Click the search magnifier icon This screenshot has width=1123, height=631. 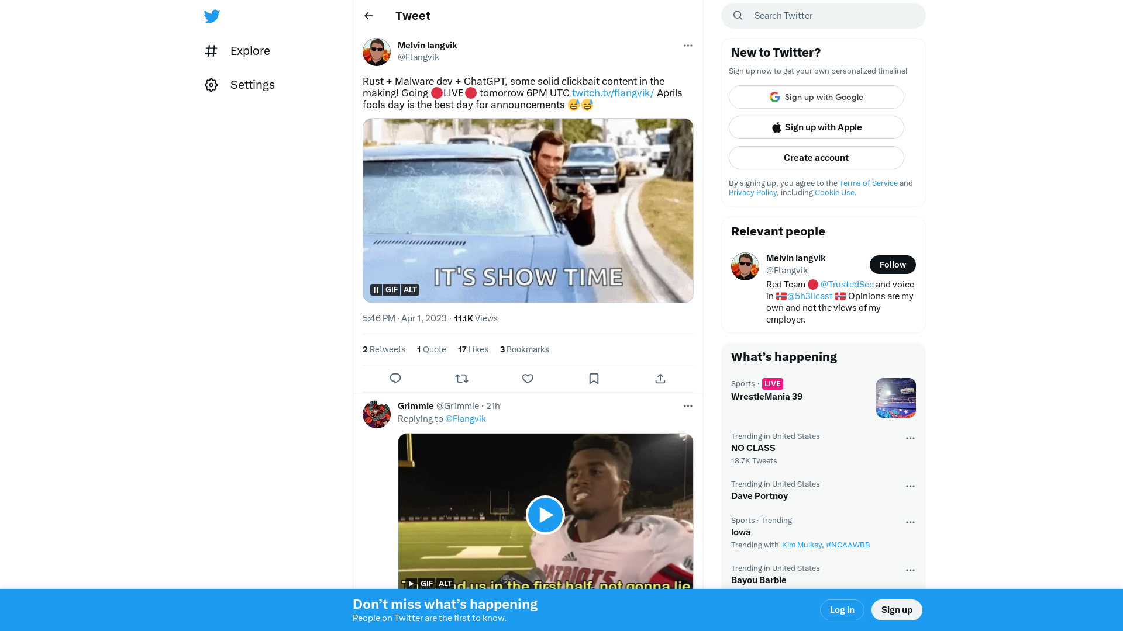click(738, 16)
